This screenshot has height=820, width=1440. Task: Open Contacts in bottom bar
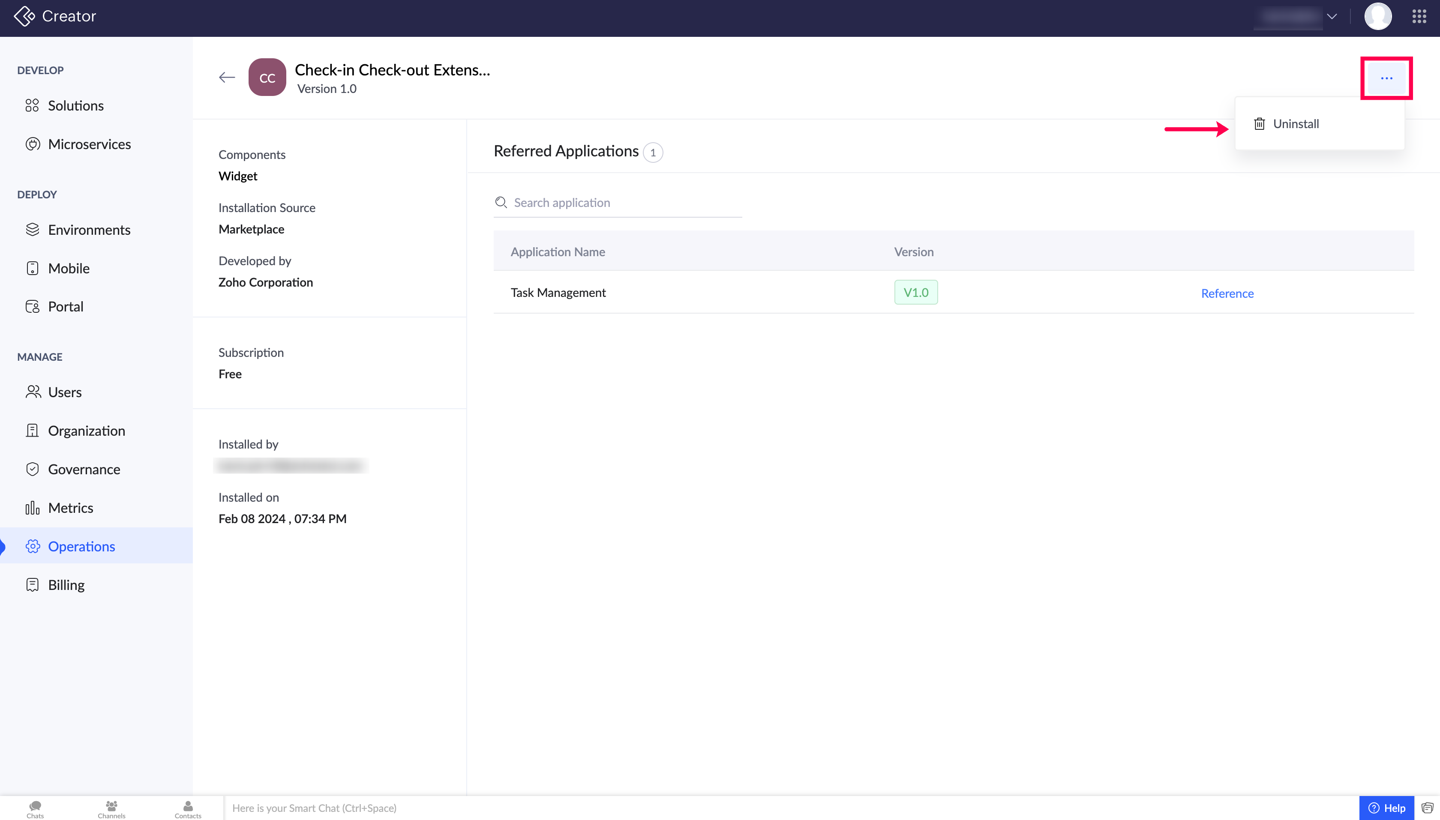[188, 809]
